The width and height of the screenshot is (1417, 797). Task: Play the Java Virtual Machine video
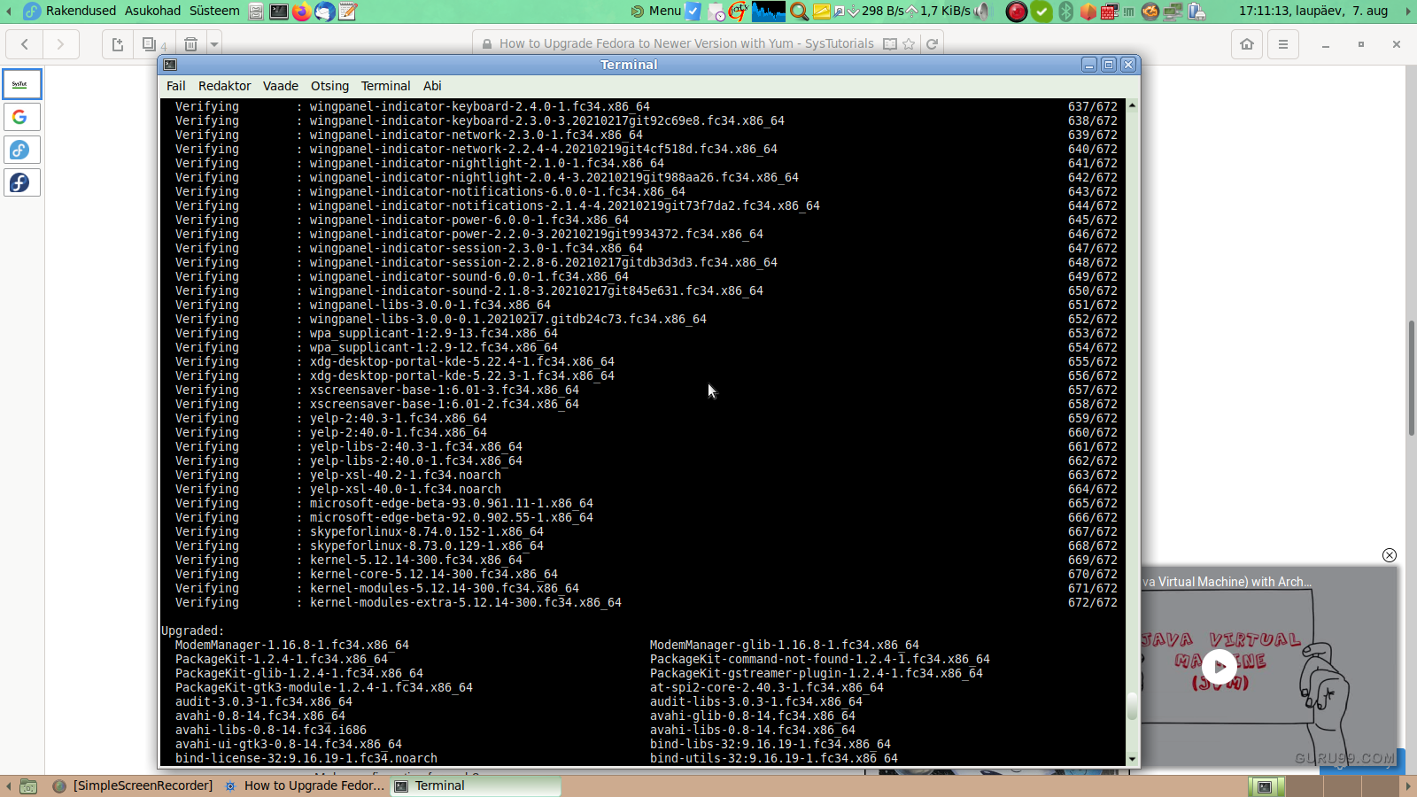coord(1220,667)
